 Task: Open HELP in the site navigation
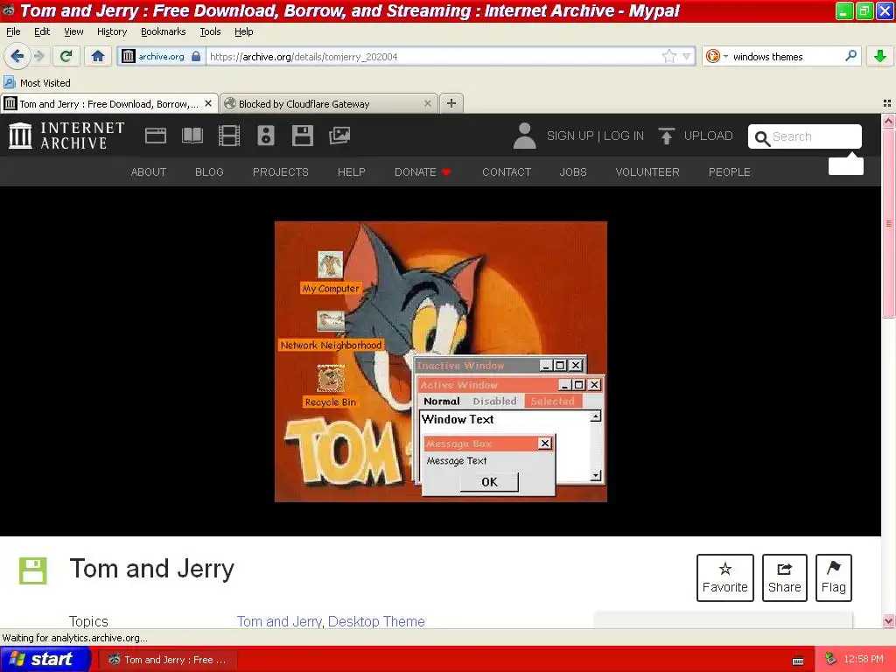351,172
